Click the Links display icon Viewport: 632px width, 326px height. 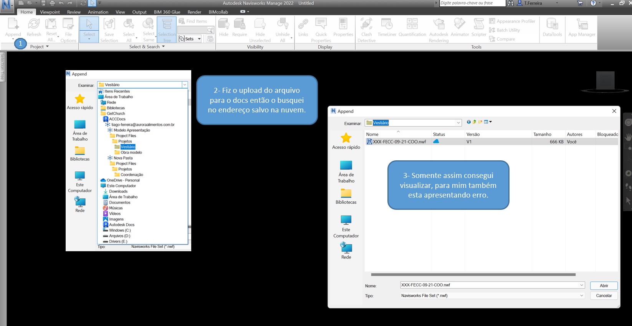coord(303,28)
